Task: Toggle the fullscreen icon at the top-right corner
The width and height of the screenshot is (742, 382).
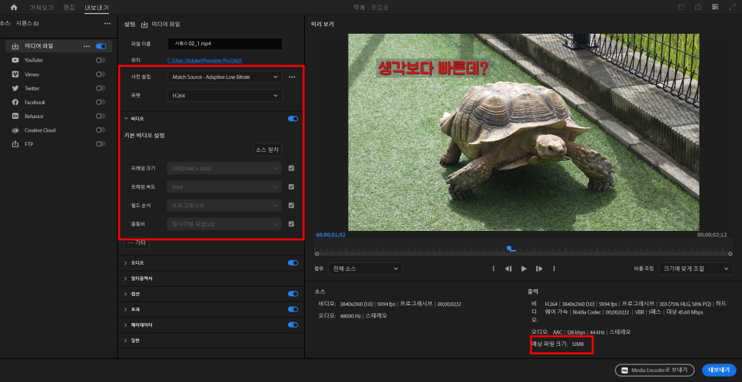Action: pyautogui.click(x=732, y=7)
